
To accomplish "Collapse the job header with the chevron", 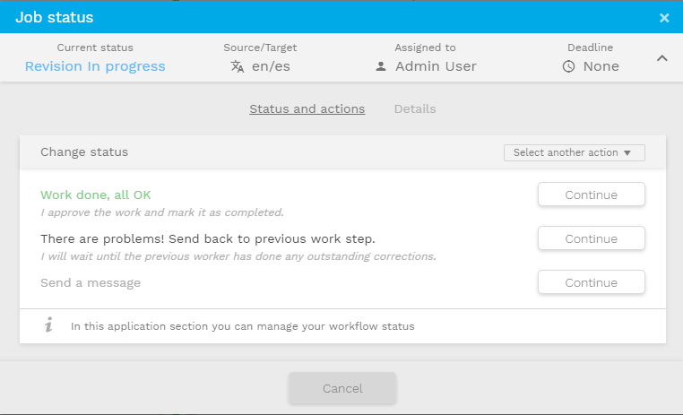I will pyautogui.click(x=662, y=58).
